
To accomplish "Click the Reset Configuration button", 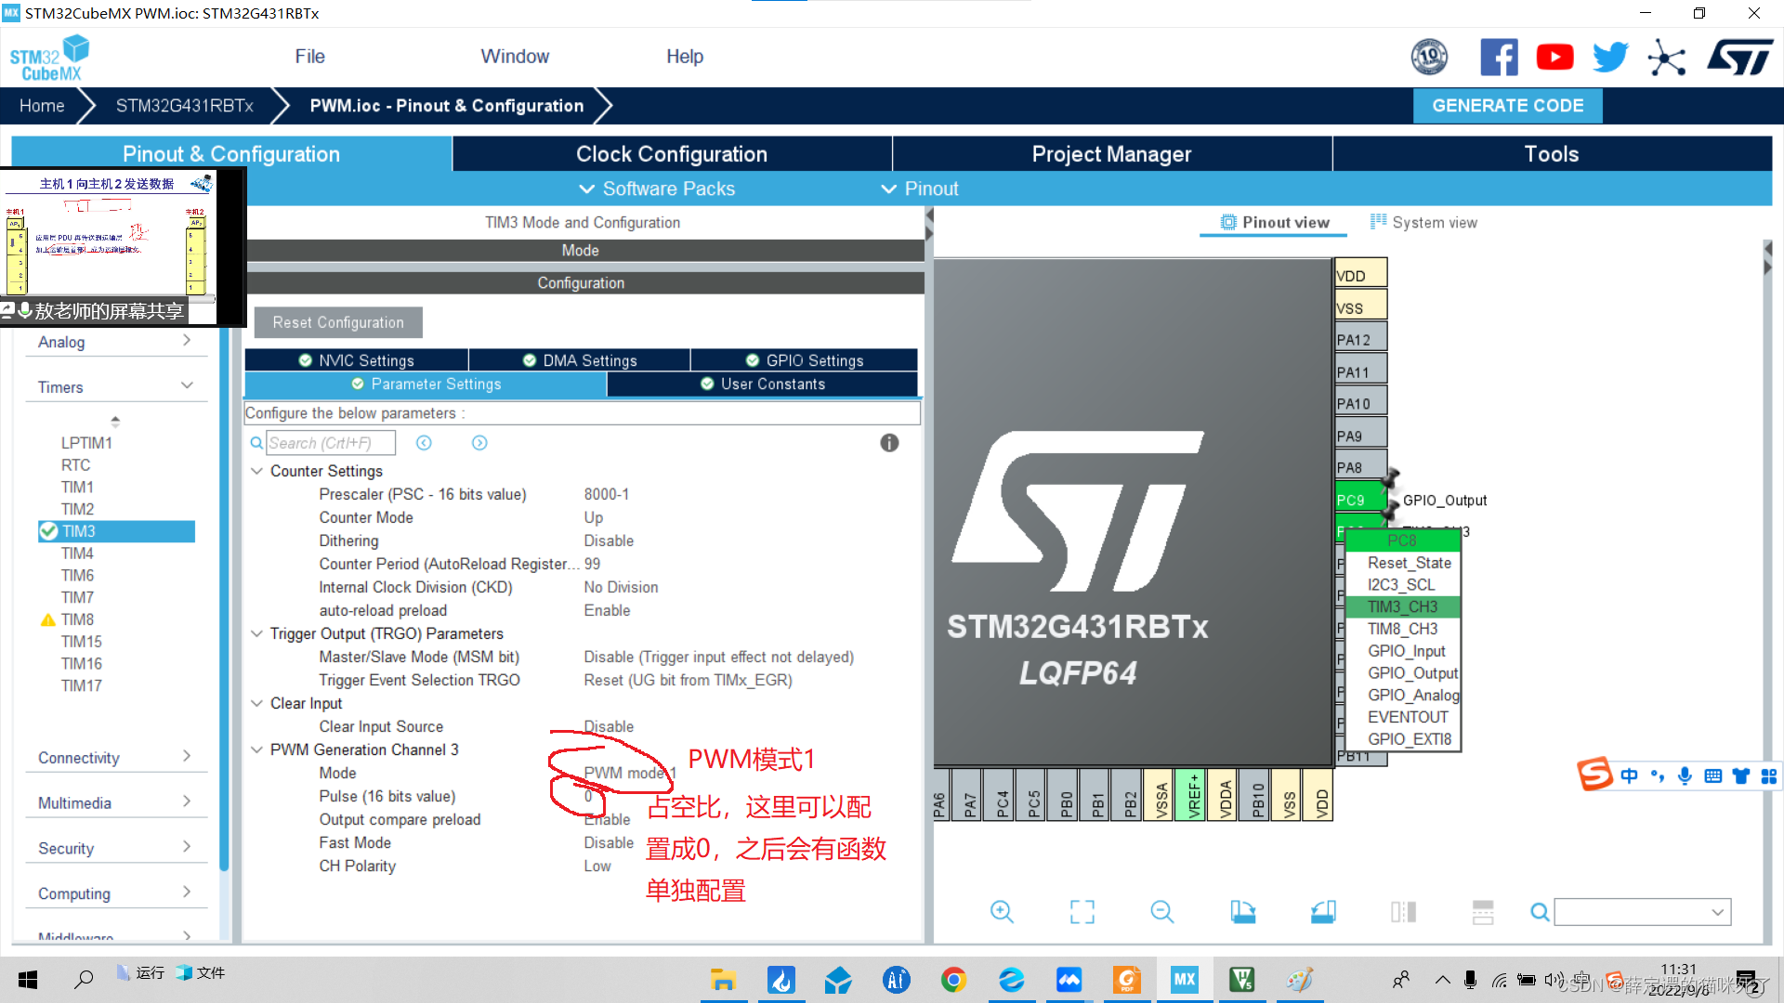I will (x=338, y=322).
